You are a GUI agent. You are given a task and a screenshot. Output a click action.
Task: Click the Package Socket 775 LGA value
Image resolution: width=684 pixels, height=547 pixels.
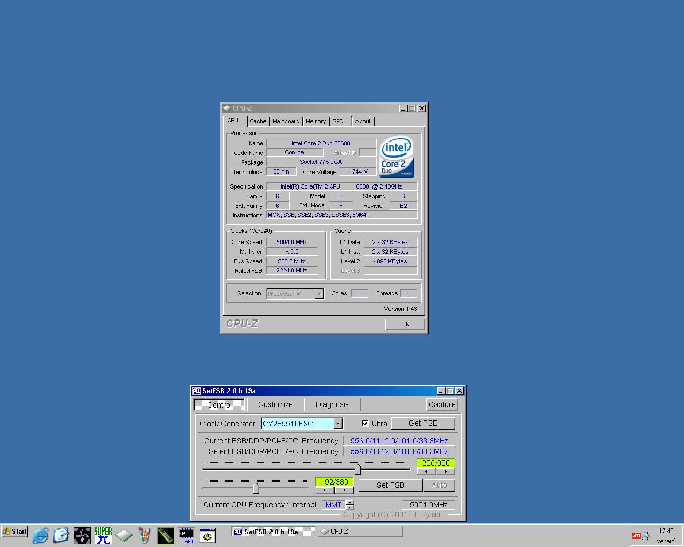click(321, 162)
